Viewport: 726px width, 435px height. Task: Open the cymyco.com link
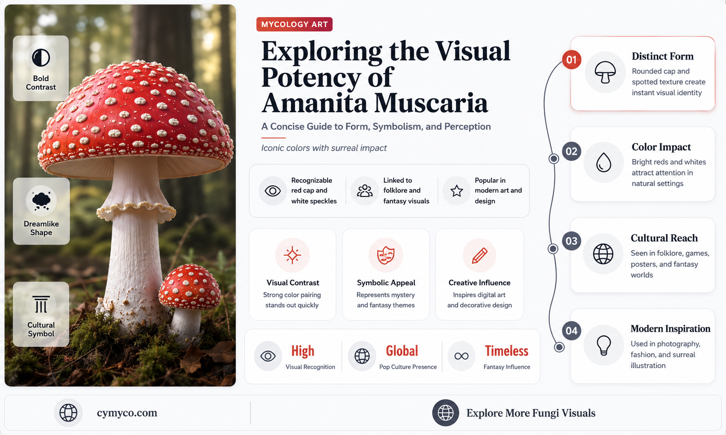tap(127, 413)
